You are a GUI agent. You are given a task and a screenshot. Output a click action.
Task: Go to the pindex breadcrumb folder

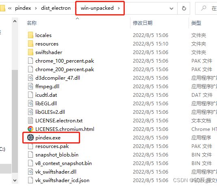point(23,8)
